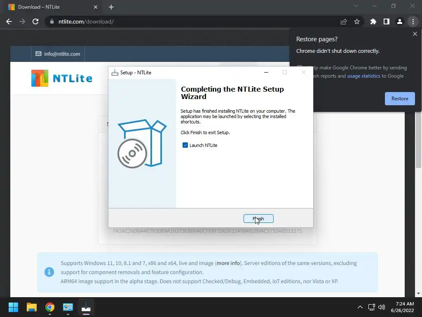The width and height of the screenshot is (422, 317).
Task: Close the Download – NTLite tab
Action: tap(96, 7)
